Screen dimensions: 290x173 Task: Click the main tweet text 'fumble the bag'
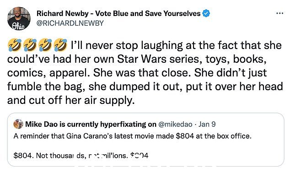(x=44, y=86)
